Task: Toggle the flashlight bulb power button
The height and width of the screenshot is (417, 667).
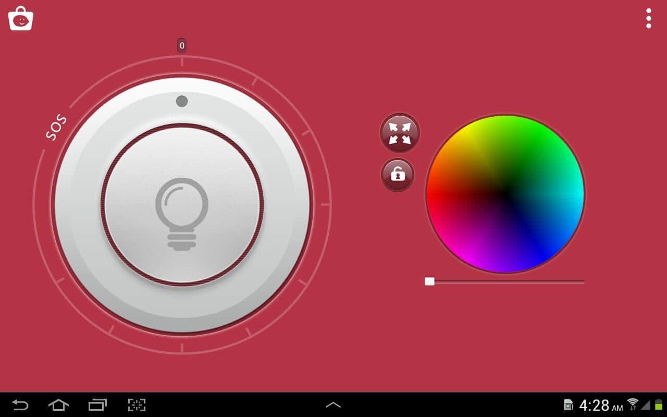Action: point(182,205)
